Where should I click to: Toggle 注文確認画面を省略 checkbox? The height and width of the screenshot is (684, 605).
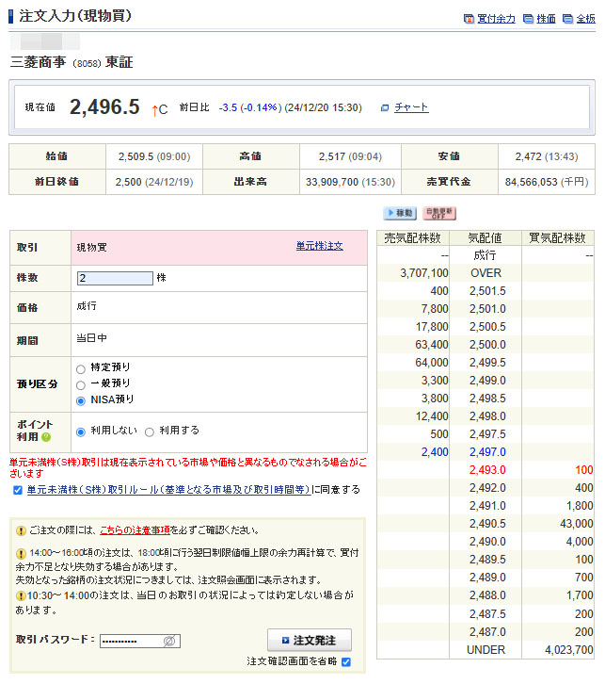pos(346,662)
